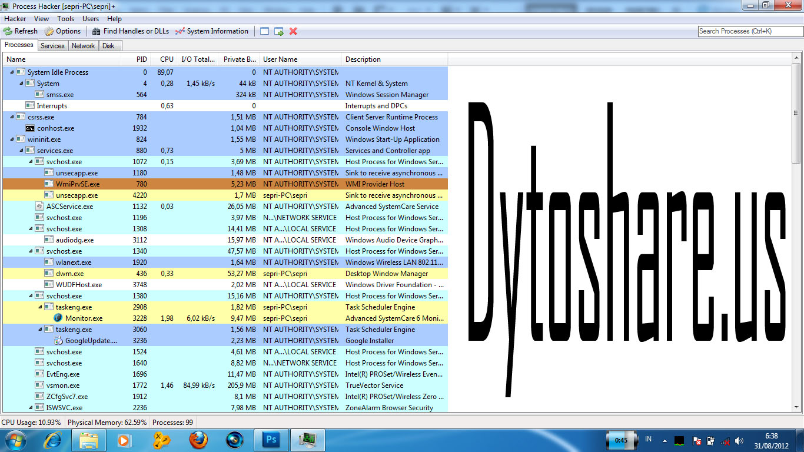804x452 pixels.
Task: Click the Process Hacker tray graph icon
Action: click(679, 440)
